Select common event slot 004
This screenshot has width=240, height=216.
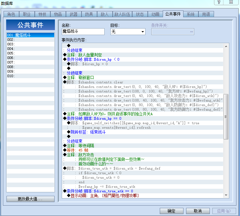31,49
